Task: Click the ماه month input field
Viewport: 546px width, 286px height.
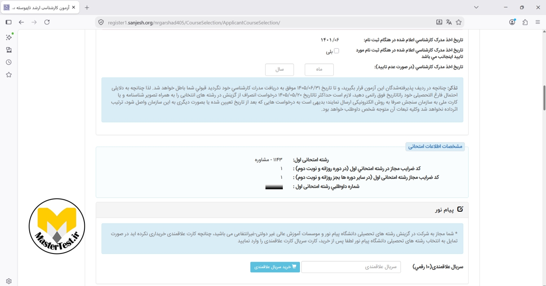Action: tap(319, 69)
